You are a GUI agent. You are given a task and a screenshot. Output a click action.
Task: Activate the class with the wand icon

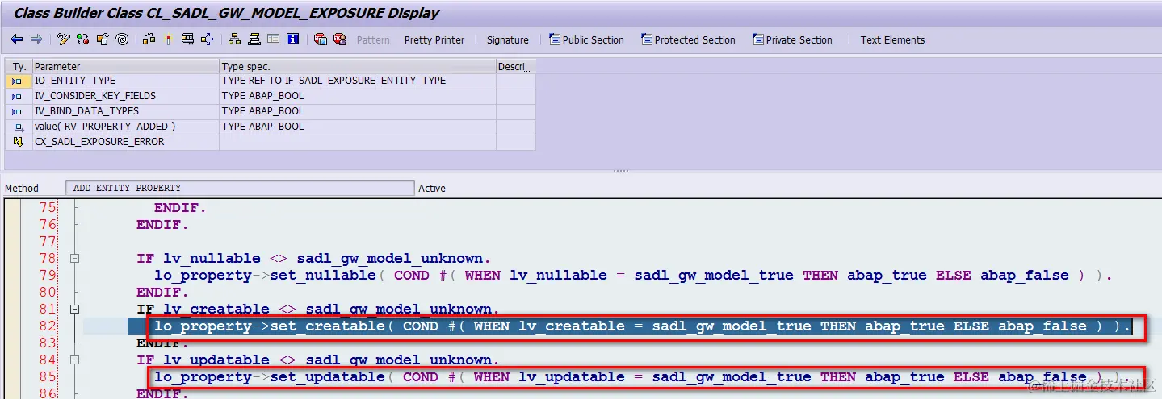coord(168,39)
